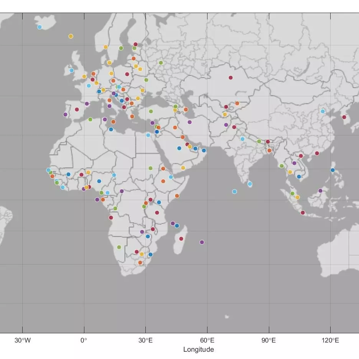Click the light blue marker west of Iceland

[x=40, y=27]
